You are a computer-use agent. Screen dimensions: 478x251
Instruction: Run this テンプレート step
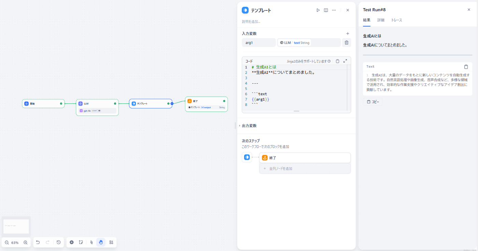point(318,10)
